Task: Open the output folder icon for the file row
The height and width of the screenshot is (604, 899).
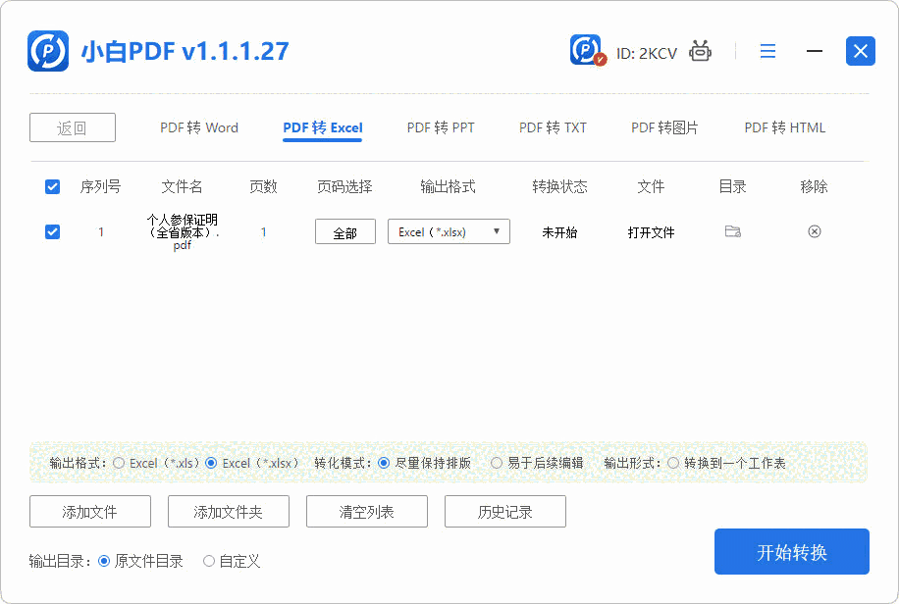Action: click(x=732, y=231)
